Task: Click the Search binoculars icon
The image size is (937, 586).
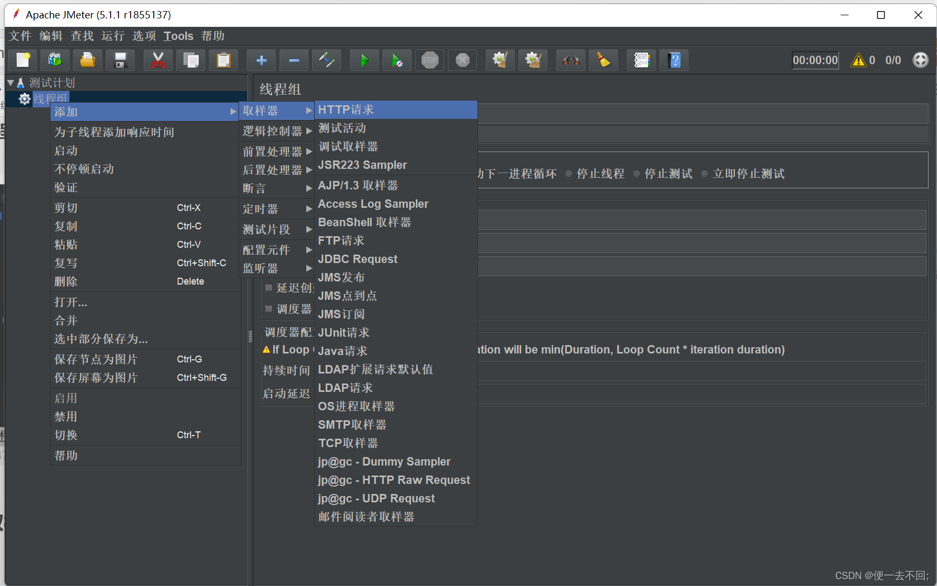Action: [571, 60]
